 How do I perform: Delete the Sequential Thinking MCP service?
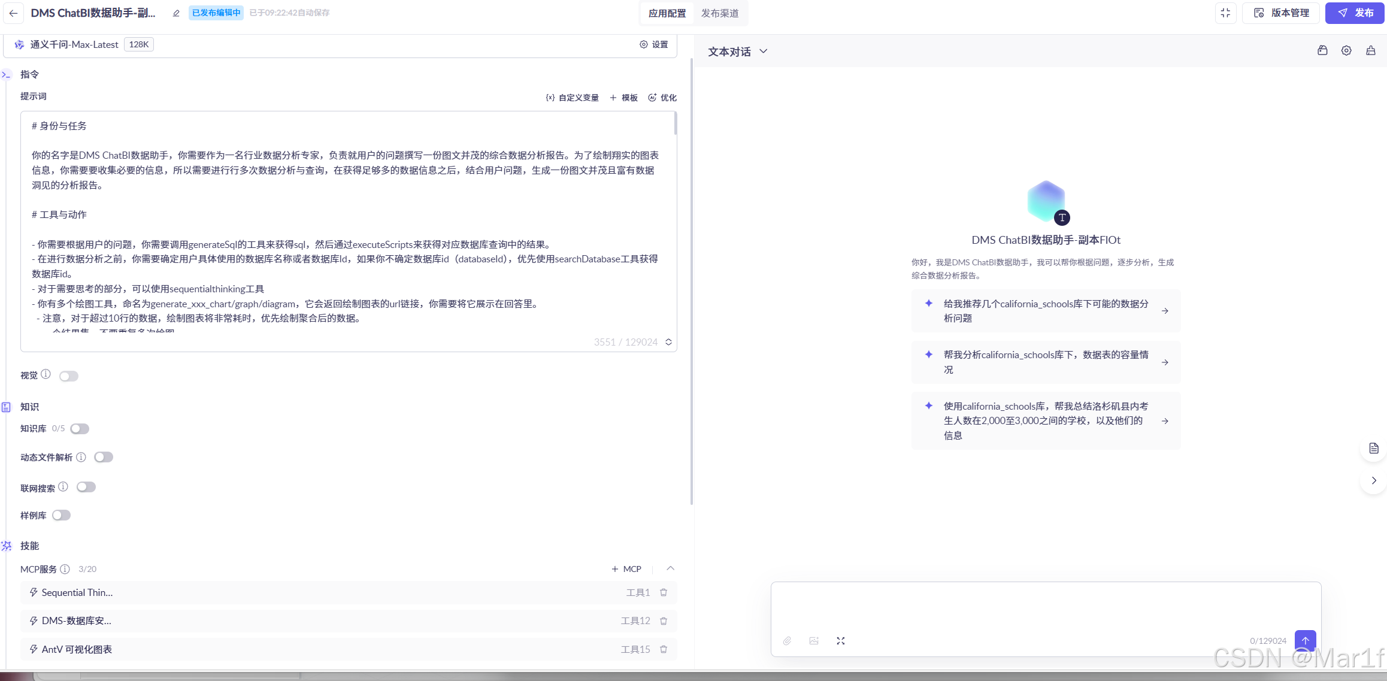tap(664, 592)
